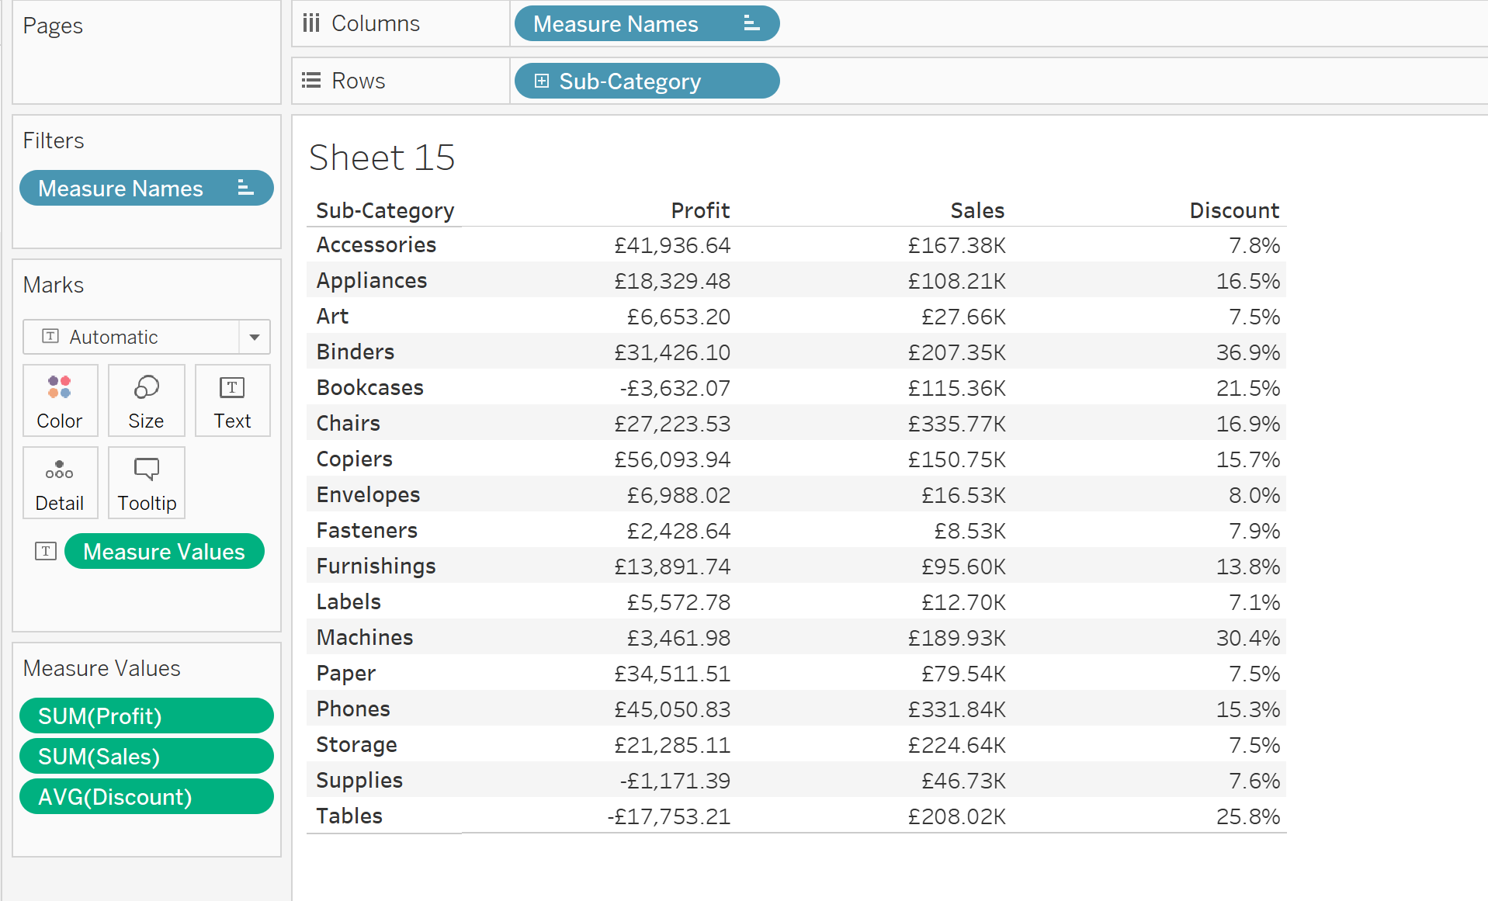Screen dimensions: 1488x901
Task: Click the Tables profit value cell
Action: pyautogui.click(x=668, y=816)
